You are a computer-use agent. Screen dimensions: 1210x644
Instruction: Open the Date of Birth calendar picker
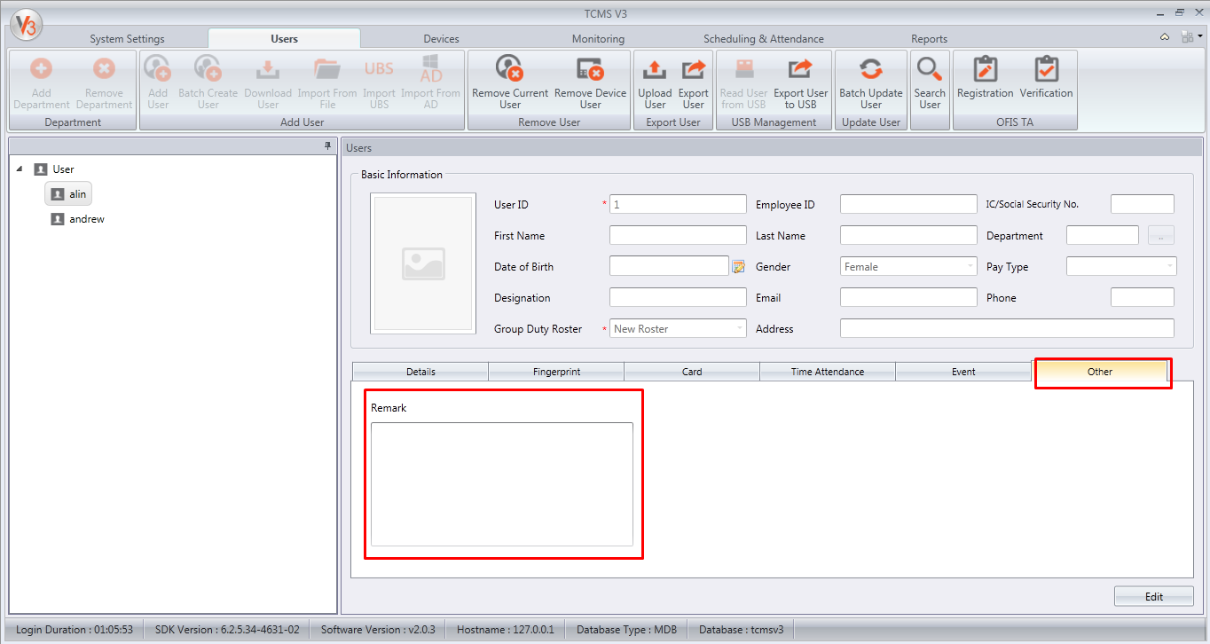(x=738, y=266)
